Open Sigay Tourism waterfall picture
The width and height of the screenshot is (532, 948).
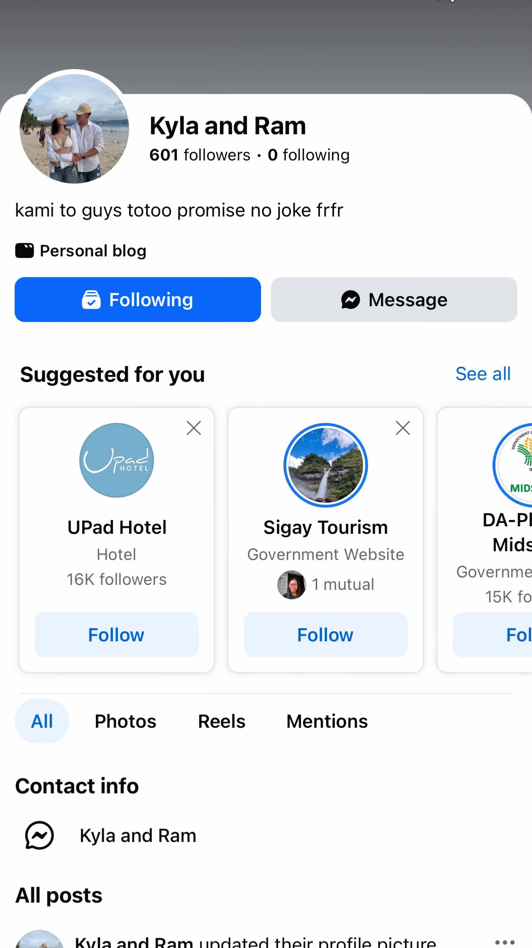coord(326,465)
